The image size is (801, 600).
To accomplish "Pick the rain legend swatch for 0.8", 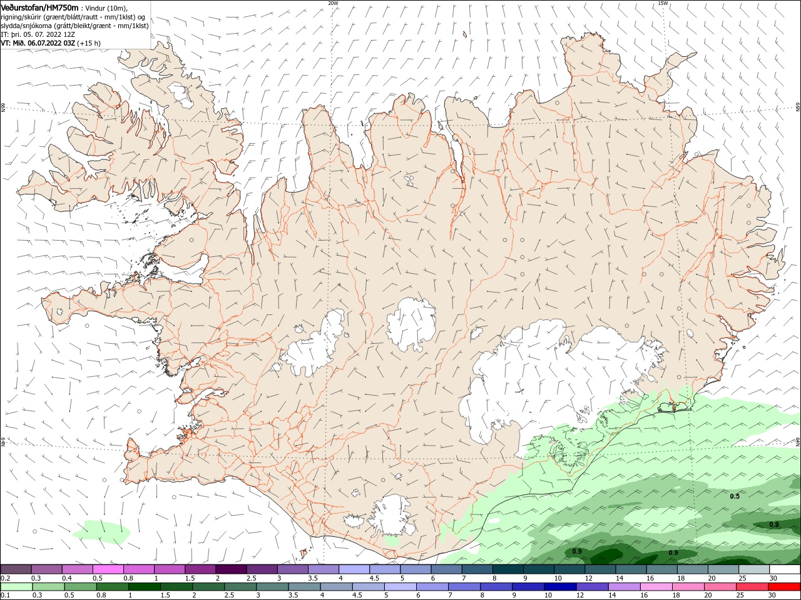I will click(x=112, y=587).
